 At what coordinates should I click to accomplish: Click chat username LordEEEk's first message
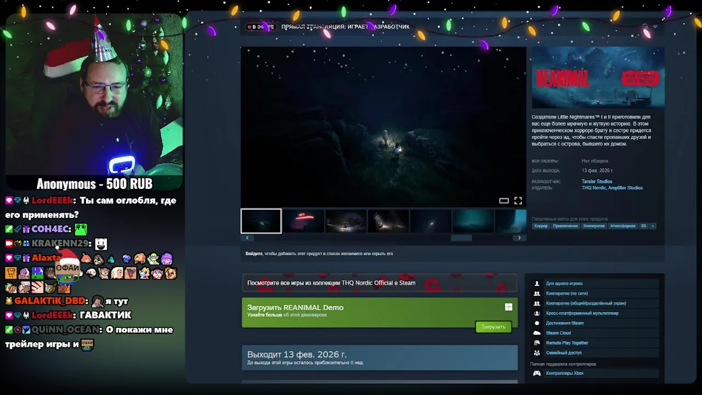pyautogui.click(x=53, y=201)
